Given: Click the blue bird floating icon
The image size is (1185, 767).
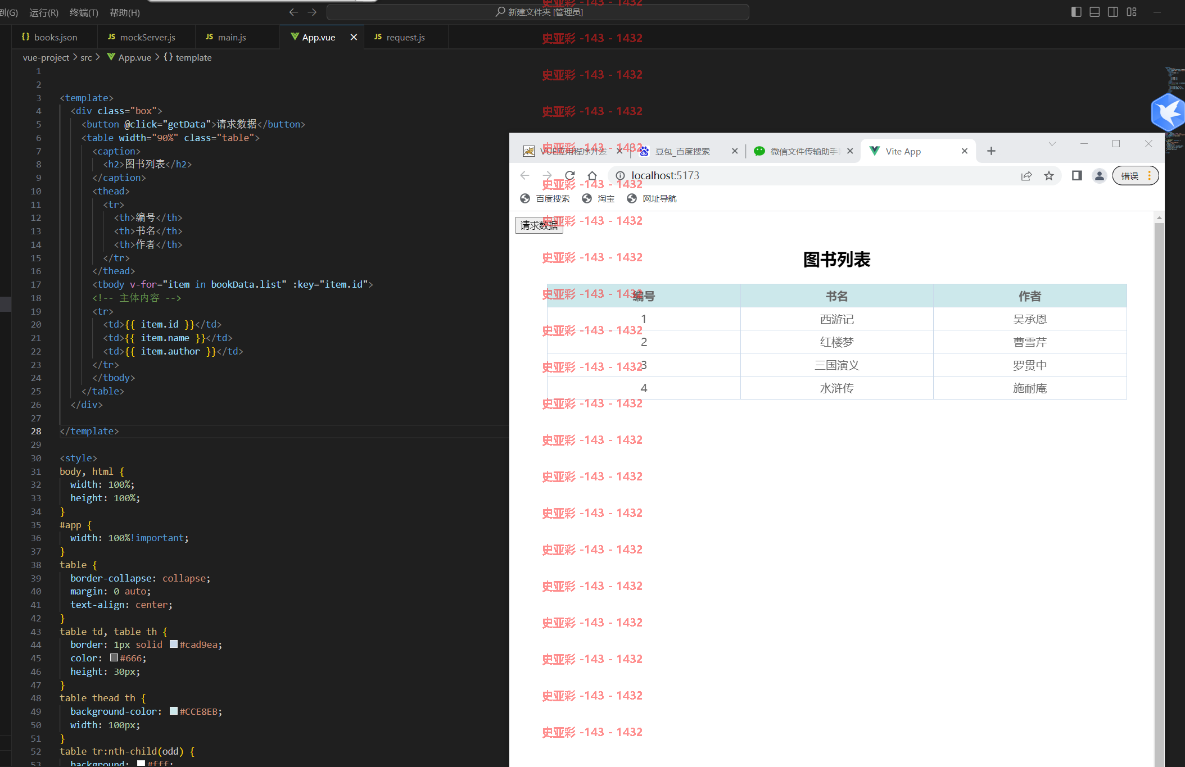Looking at the screenshot, I should pyautogui.click(x=1168, y=112).
